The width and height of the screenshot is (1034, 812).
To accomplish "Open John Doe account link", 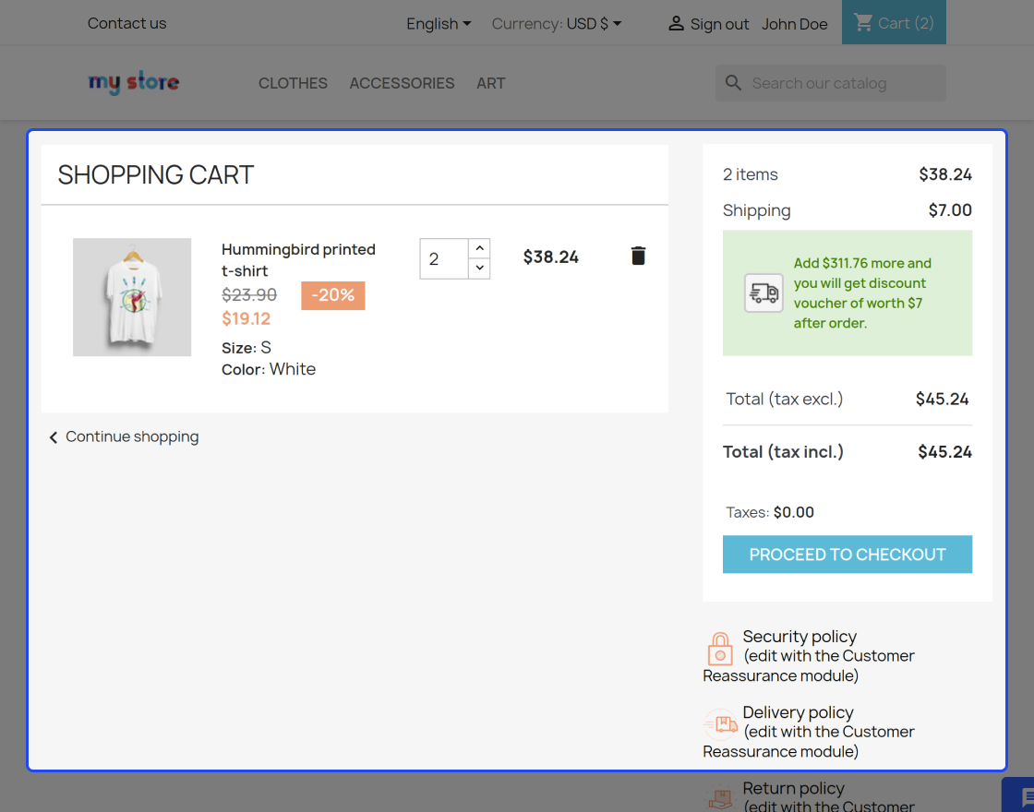I will pyautogui.click(x=795, y=24).
